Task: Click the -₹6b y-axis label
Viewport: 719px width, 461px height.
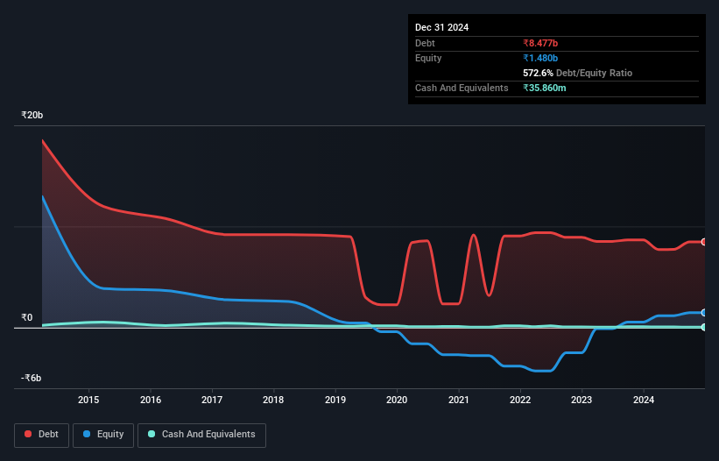Action: [x=32, y=378]
